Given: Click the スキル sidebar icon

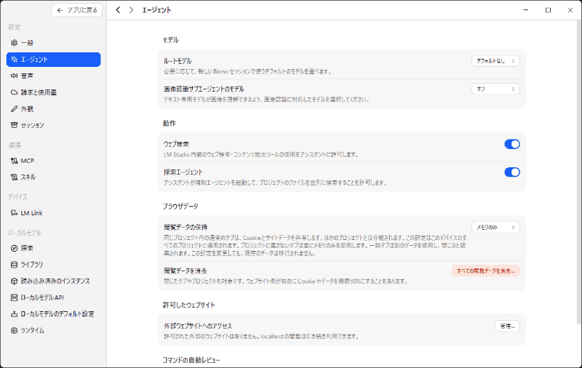Looking at the screenshot, I should [x=14, y=177].
